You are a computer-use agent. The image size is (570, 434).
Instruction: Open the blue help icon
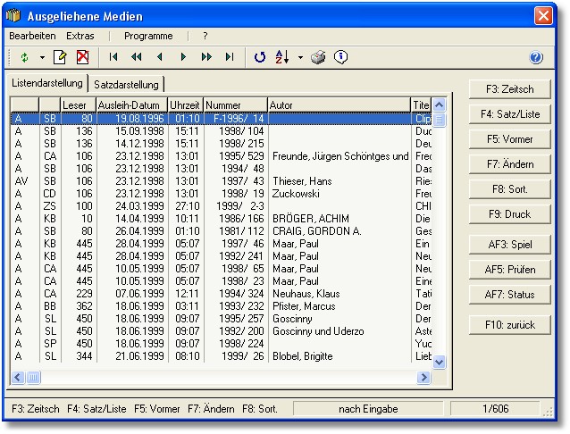click(x=536, y=57)
